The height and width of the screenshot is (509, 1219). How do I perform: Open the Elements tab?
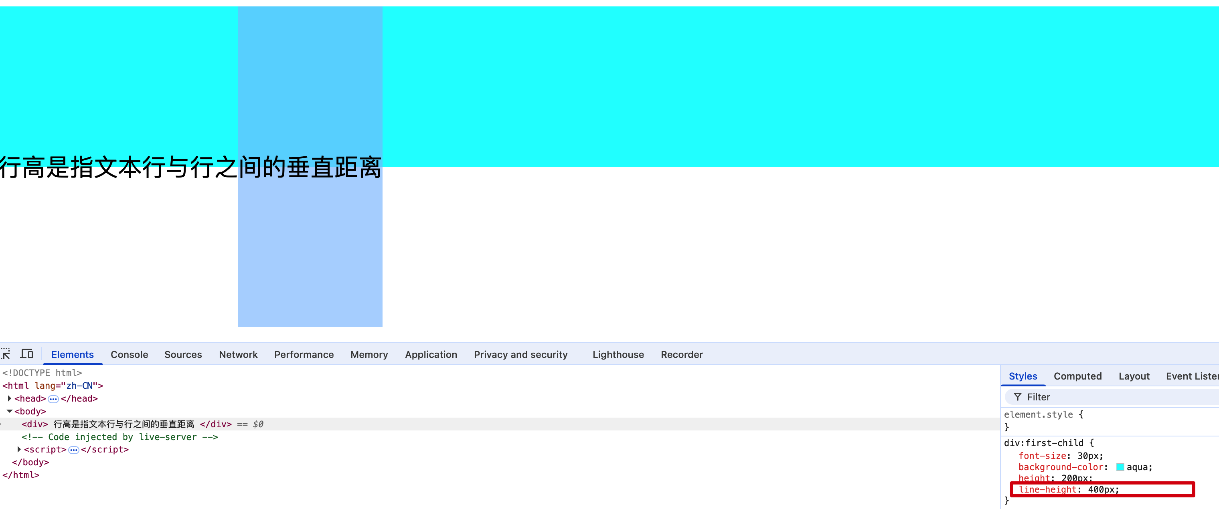(73, 354)
